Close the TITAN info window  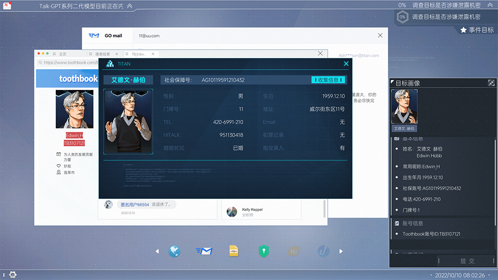[x=346, y=64]
